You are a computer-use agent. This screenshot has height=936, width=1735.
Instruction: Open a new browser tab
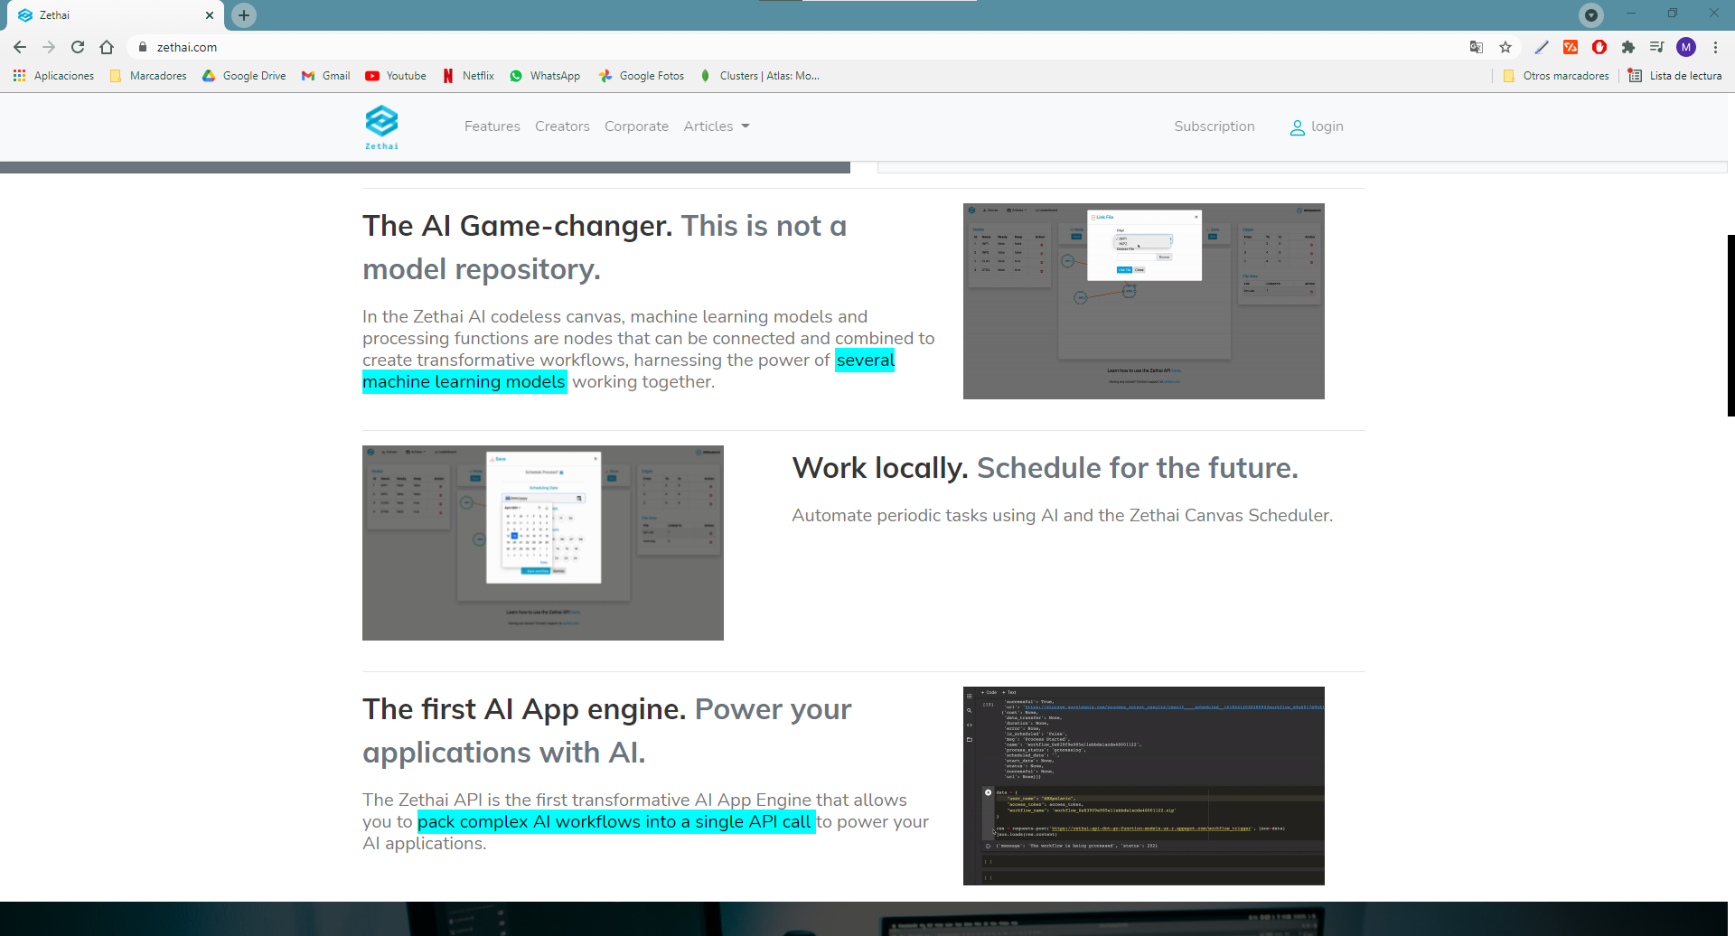tap(244, 15)
